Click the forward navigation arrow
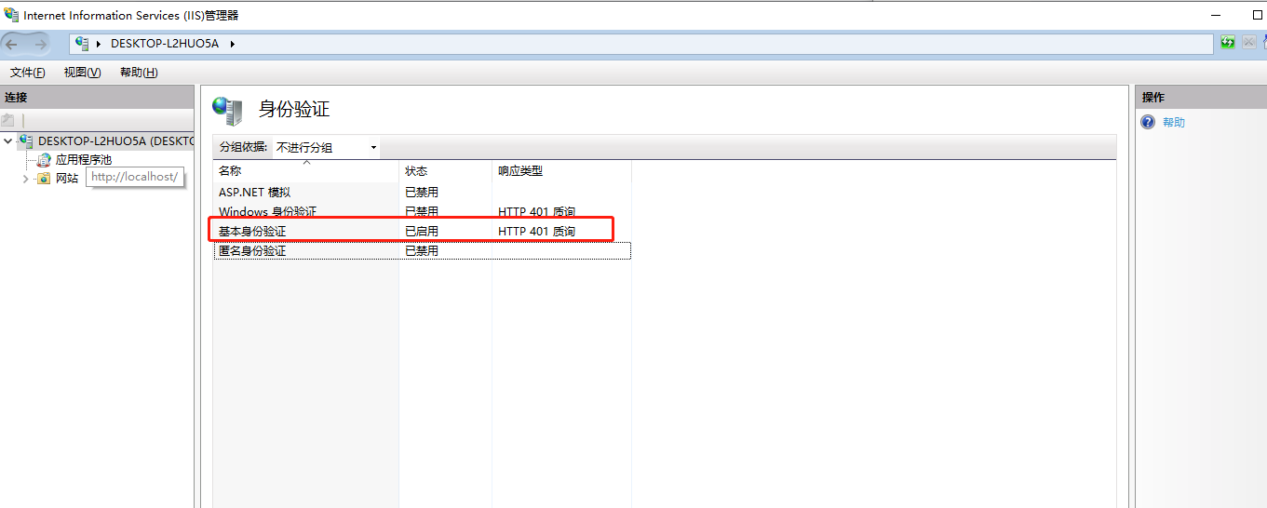Viewport: 1267px width, 508px height. click(40, 44)
